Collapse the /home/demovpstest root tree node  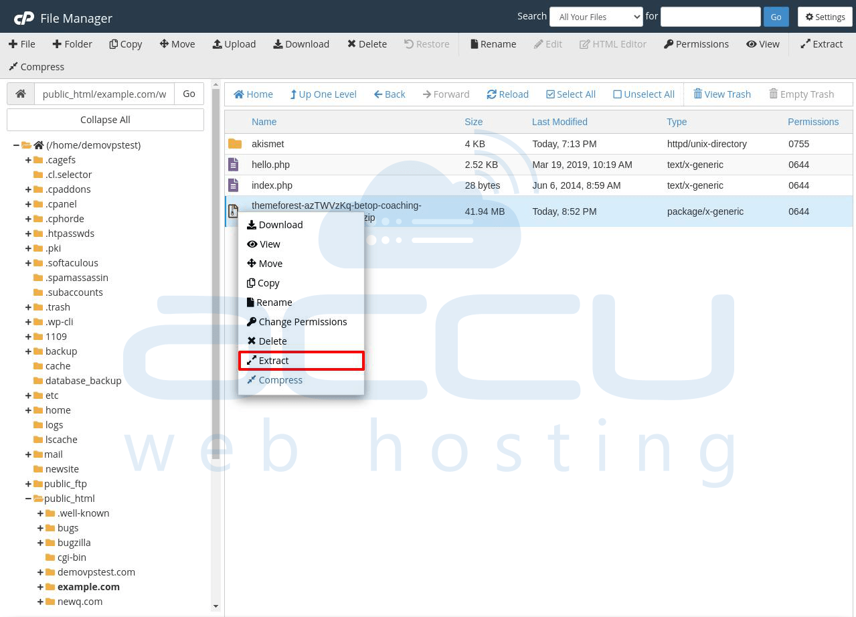click(x=16, y=145)
